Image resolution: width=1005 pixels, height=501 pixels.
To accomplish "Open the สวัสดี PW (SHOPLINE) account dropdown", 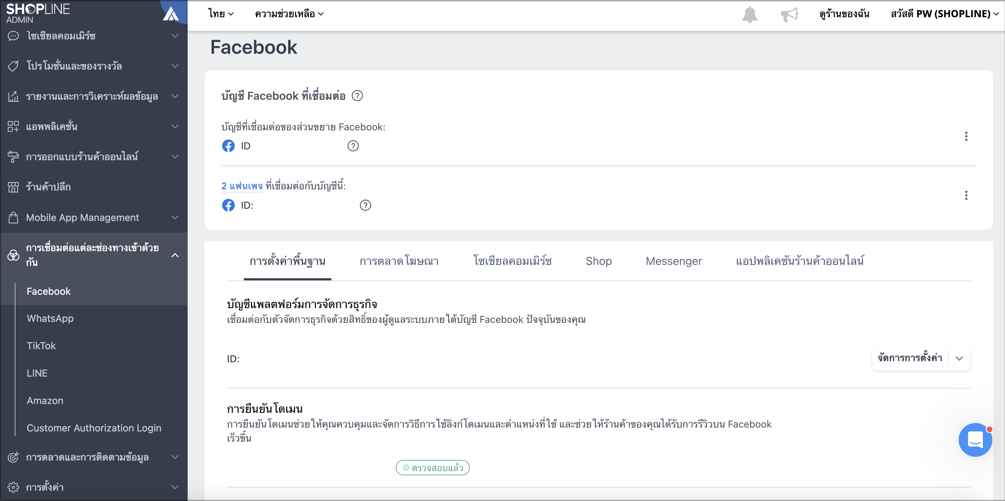I will point(945,14).
